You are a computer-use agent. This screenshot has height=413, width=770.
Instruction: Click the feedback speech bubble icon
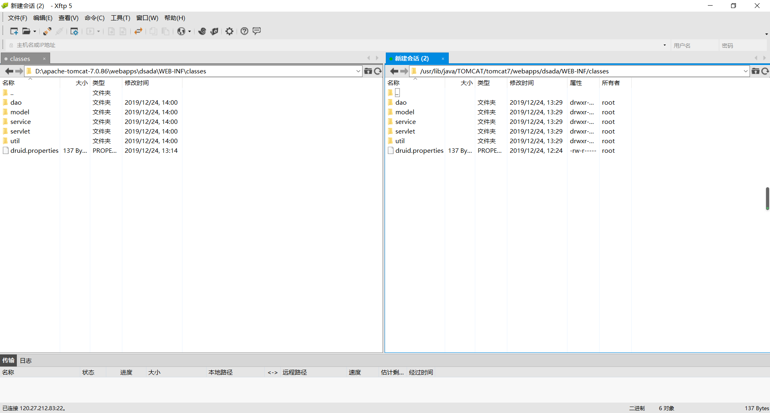click(257, 31)
